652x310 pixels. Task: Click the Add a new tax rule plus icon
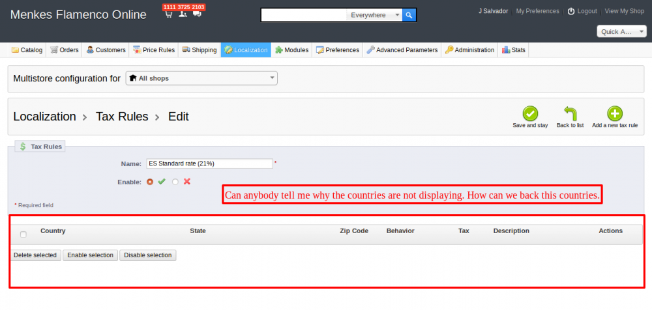click(x=615, y=113)
